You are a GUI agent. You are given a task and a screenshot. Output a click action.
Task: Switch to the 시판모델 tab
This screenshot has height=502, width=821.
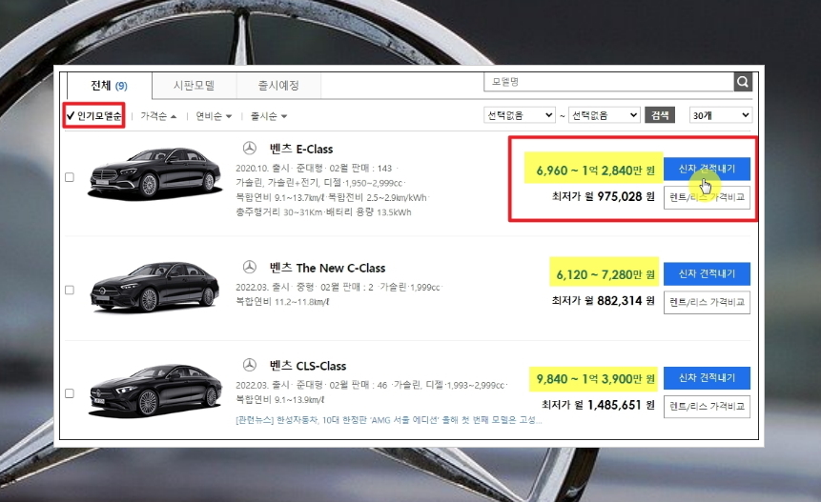[195, 85]
